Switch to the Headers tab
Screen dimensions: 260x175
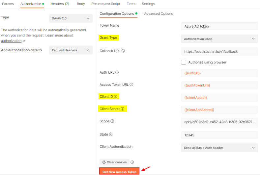pyautogui.click(x=60, y=4)
